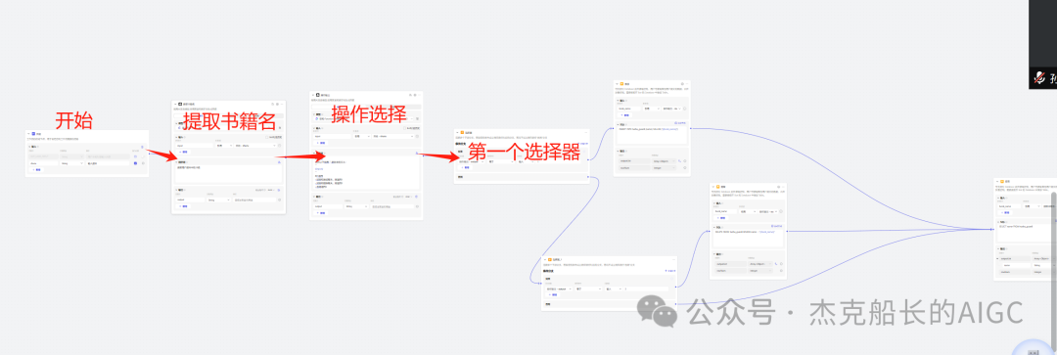Click the orange icon of DELETE database node

tap(718, 187)
